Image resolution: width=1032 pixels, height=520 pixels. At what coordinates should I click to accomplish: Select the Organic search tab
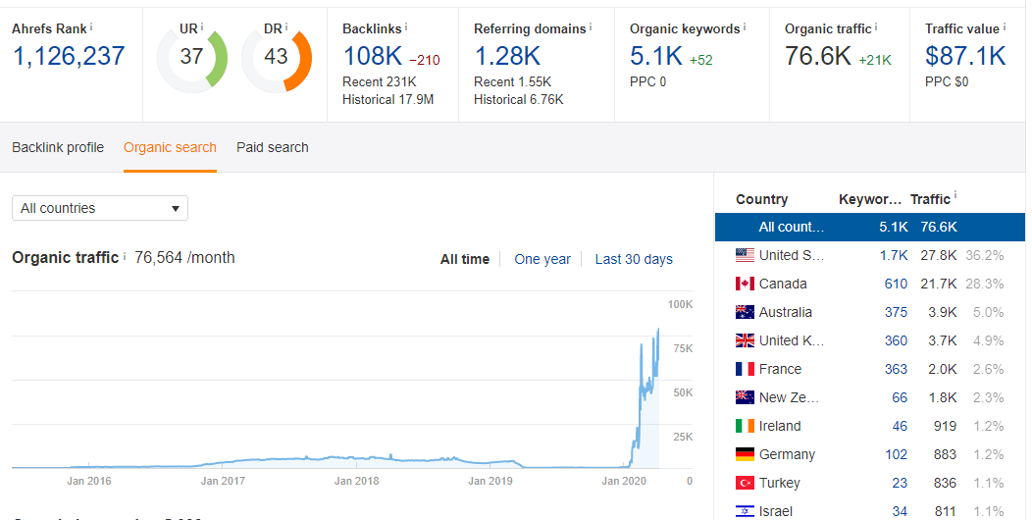click(x=170, y=147)
